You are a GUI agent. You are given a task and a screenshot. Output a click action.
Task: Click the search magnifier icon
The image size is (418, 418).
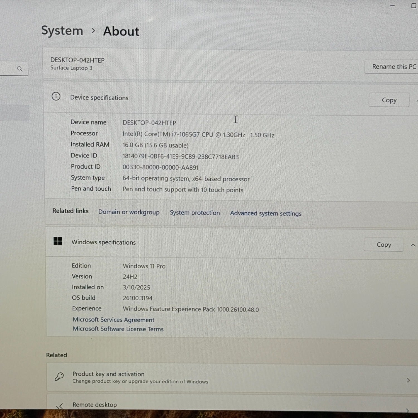pos(20,69)
